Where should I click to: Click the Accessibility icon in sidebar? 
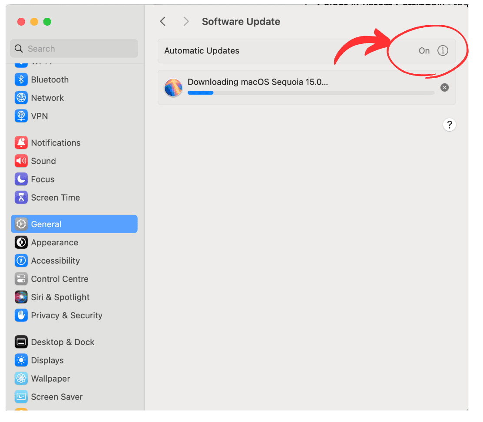(x=21, y=261)
